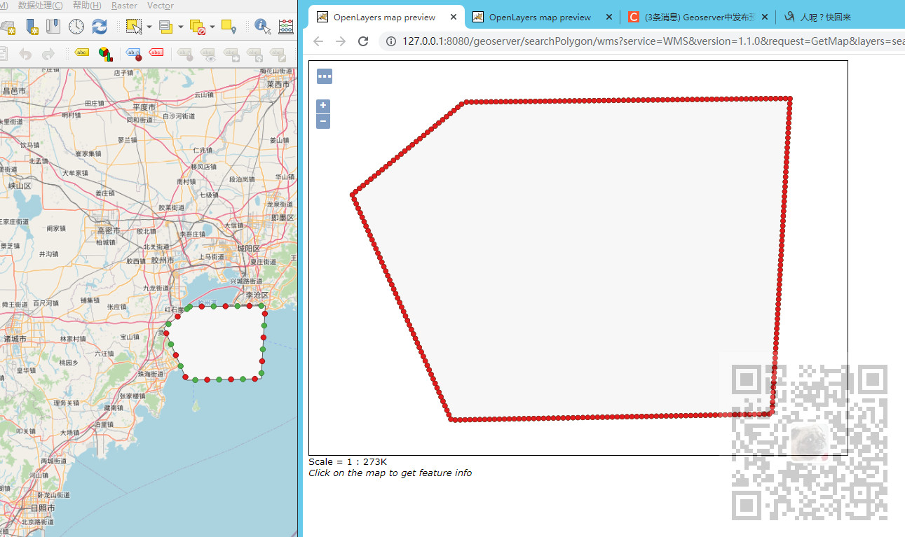This screenshot has height=537, width=905.
Task: Refresh the QGIS map canvas
Action: (100, 27)
